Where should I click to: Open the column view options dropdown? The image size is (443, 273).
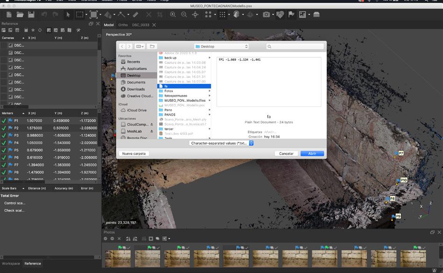coord(140,47)
